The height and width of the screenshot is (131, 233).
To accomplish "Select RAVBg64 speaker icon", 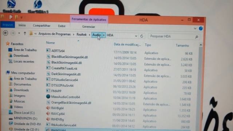I will pyautogui.click(x=48, y=108).
